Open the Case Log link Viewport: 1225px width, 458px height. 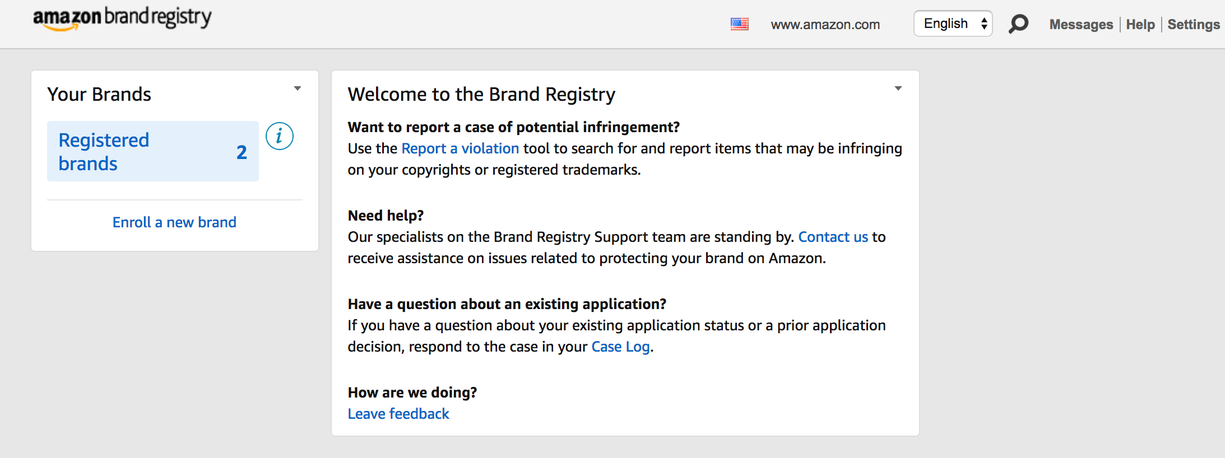(x=620, y=347)
